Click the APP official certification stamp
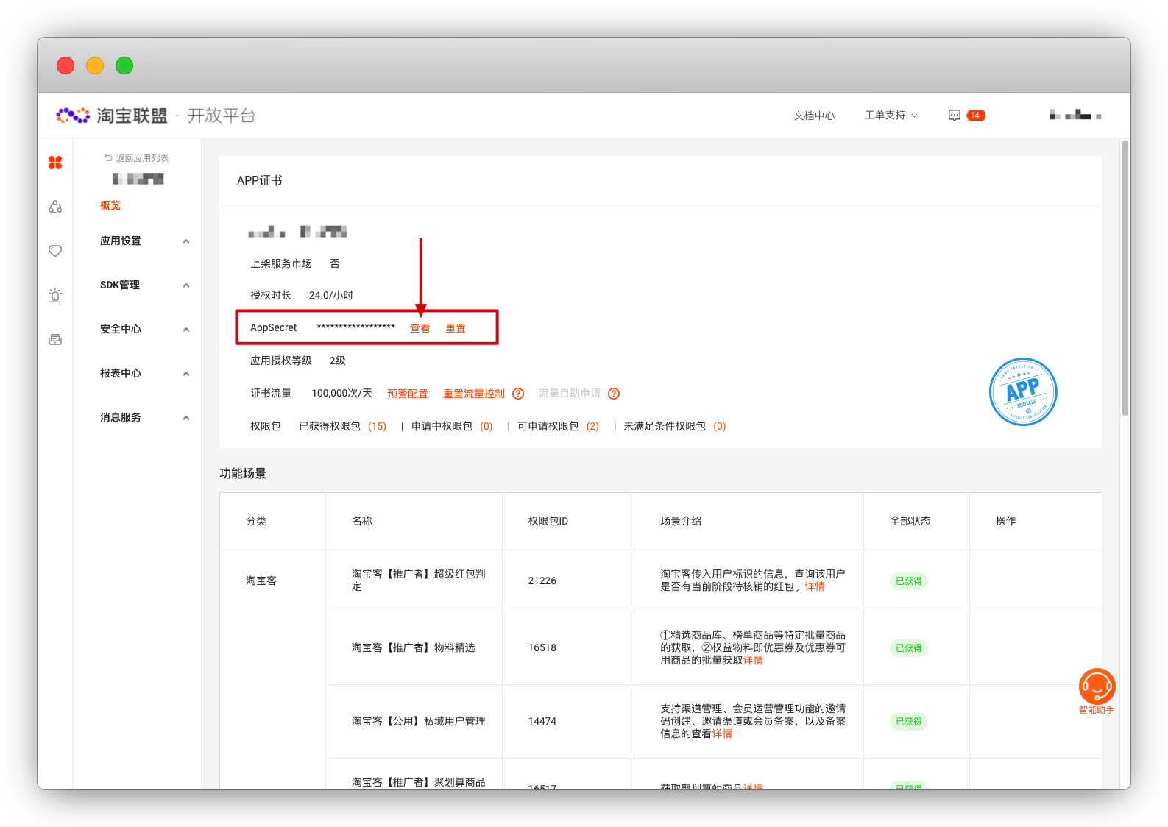 point(1023,391)
